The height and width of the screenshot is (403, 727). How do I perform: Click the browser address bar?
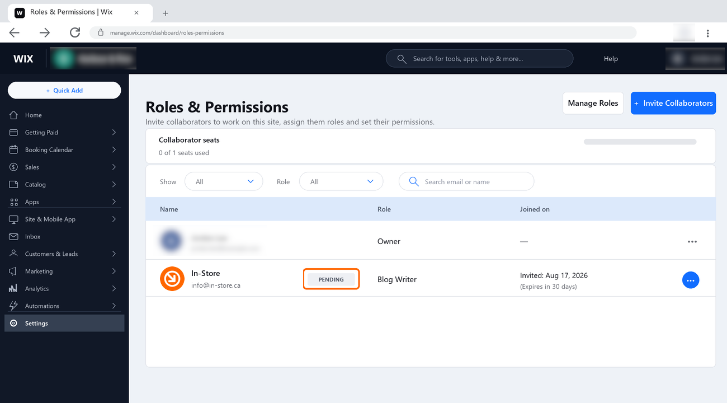coord(363,33)
